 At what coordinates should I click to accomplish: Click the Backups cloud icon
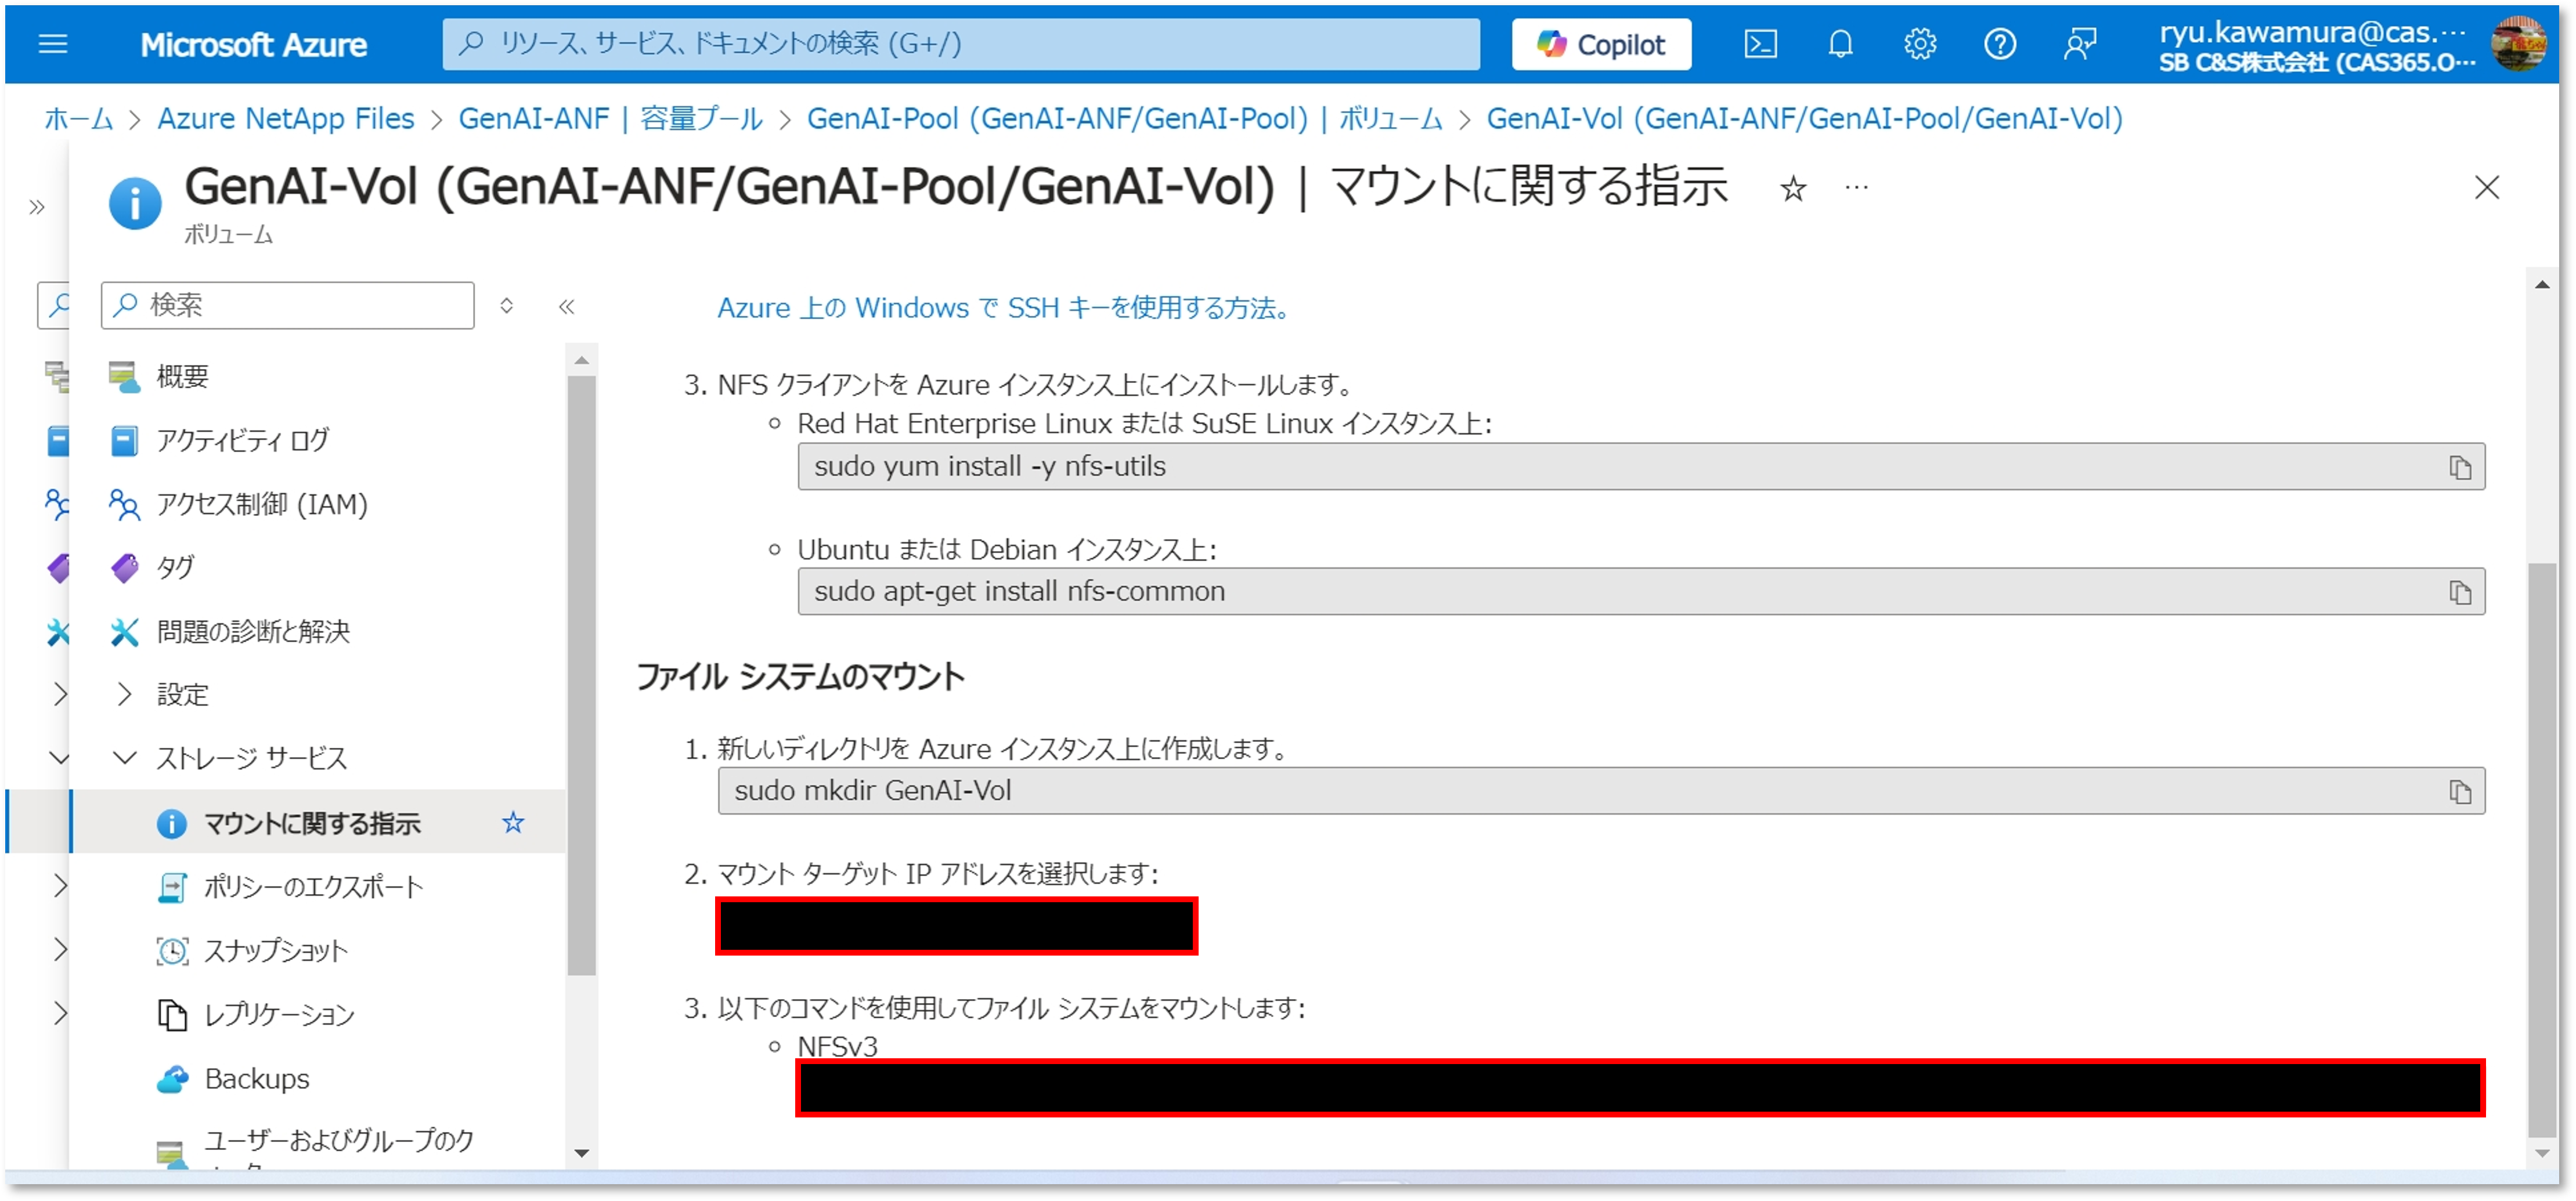tap(173, 1079)
